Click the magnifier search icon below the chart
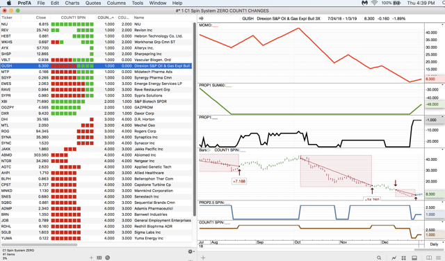 (379, 258)
